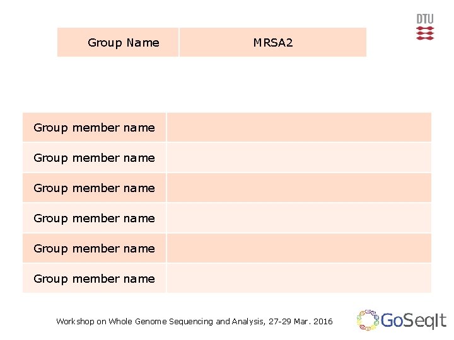Click the colorful DNA circle icon
This screenshot has height=340, width=454.
coord(367,320)
